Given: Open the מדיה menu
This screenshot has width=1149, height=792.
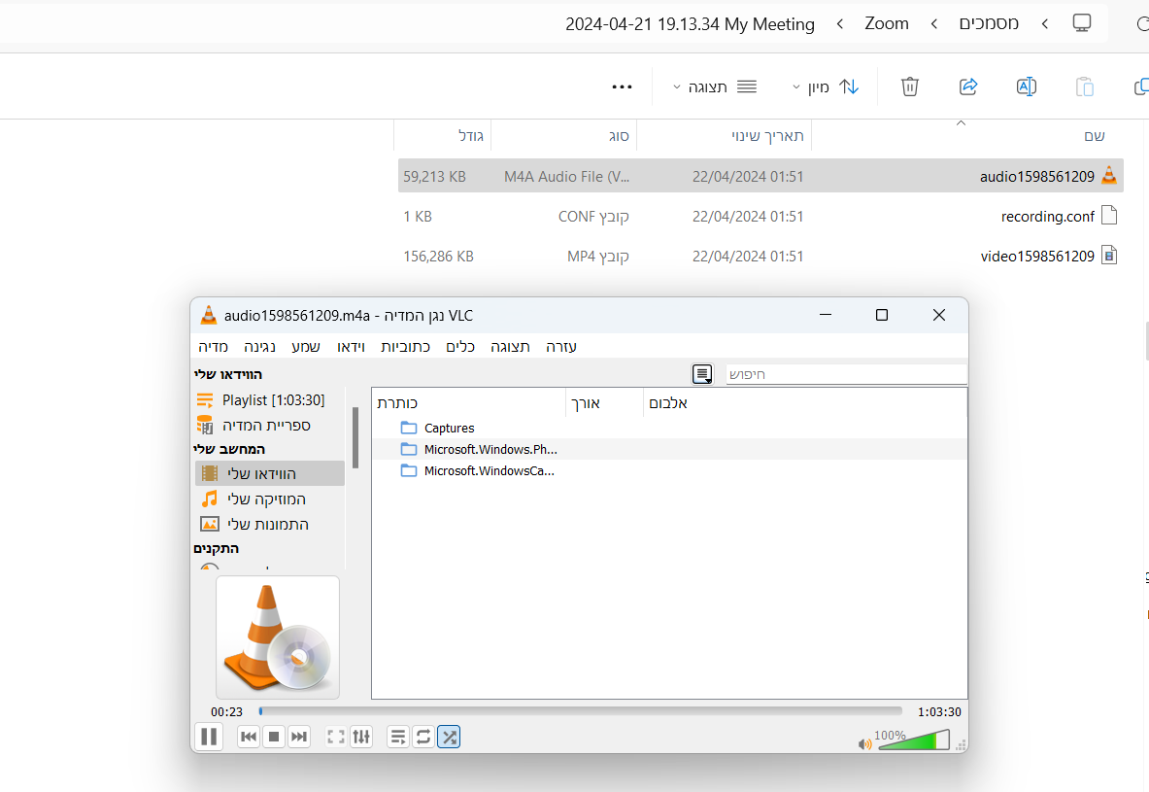Looking at the screenshot, I should pyautogui.click(x=214, y=347).
